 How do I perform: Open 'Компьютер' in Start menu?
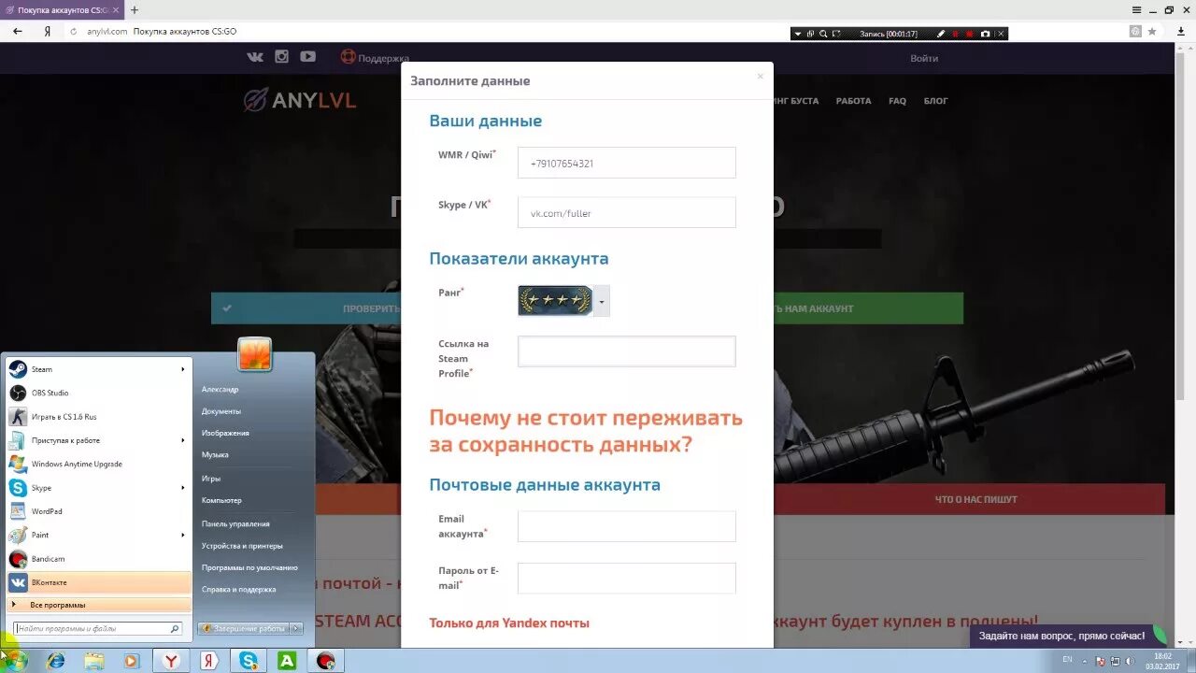click(x=221, y=500)
